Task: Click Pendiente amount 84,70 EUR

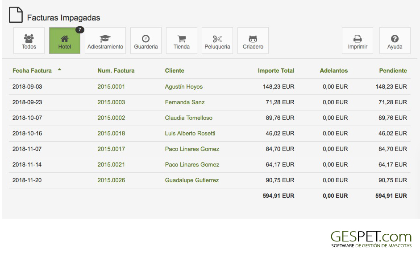Action: [393, 149]
